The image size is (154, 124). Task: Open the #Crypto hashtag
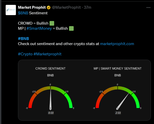pyautogui.click(x=25, y=54)
